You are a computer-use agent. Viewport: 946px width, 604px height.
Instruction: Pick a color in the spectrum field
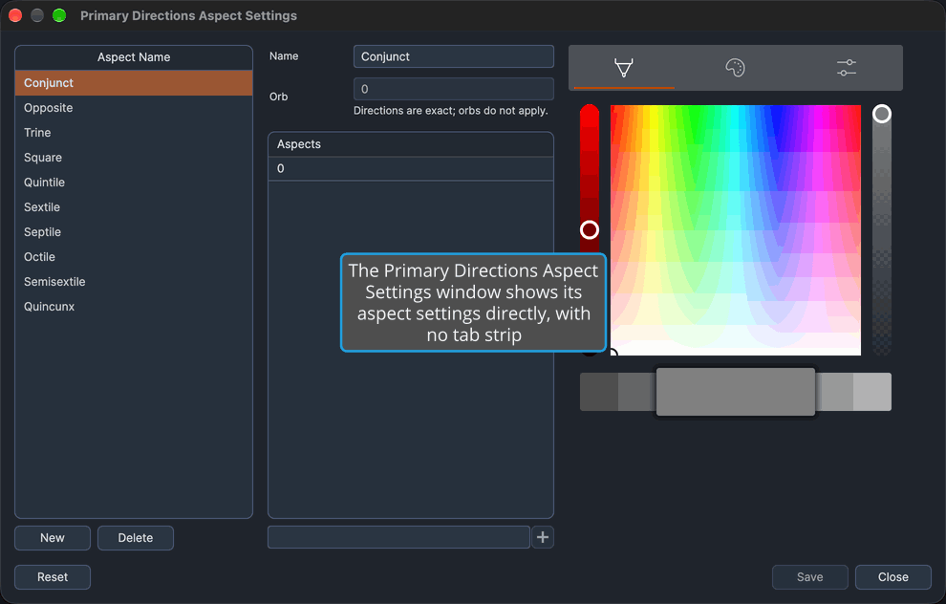[x=736, y=230]
